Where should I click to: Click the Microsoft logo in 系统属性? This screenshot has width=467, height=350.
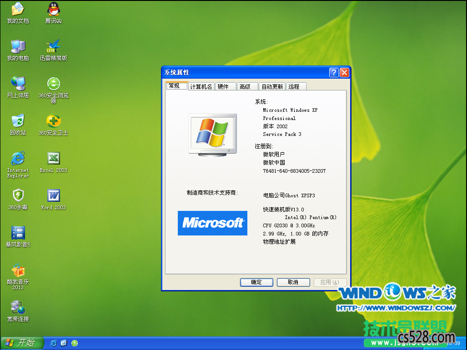[x=212, y=223]
